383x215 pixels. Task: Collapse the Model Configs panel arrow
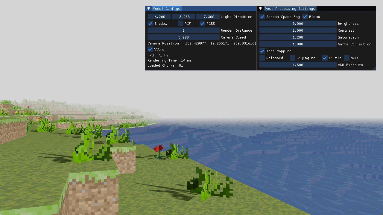click(148, 9)
